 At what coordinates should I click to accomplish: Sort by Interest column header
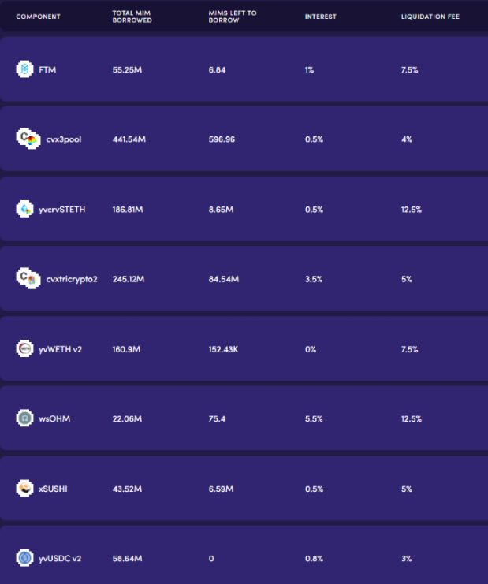(320, 17)
